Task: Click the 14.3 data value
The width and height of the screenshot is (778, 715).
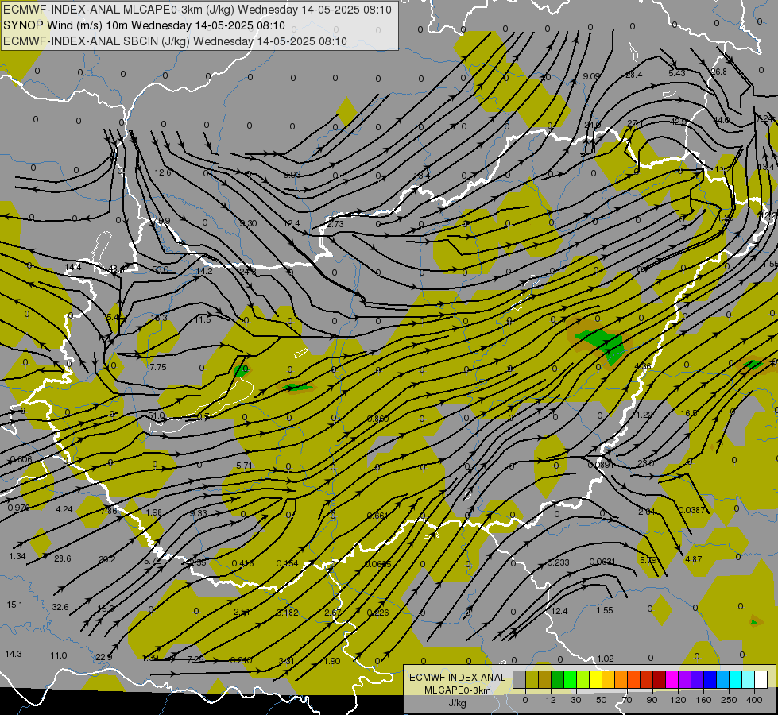Action: tap(14, 654)
